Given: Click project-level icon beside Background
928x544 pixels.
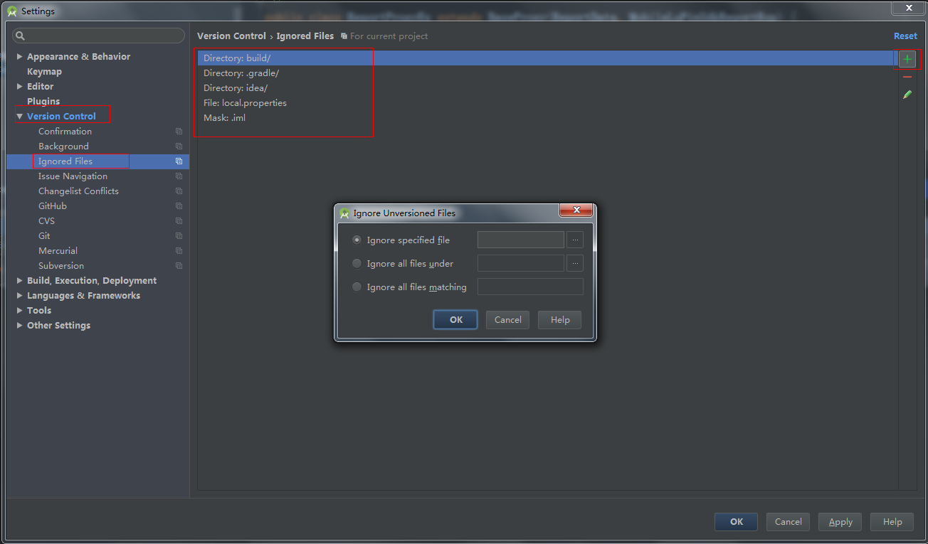Looking at the screenshot, I should click(179, 146).
